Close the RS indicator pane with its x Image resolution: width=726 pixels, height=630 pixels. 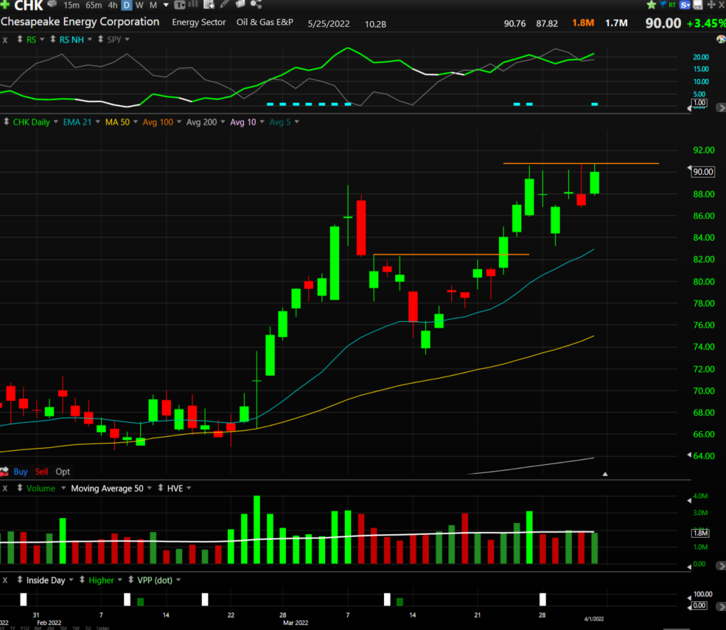pos(5,40)
